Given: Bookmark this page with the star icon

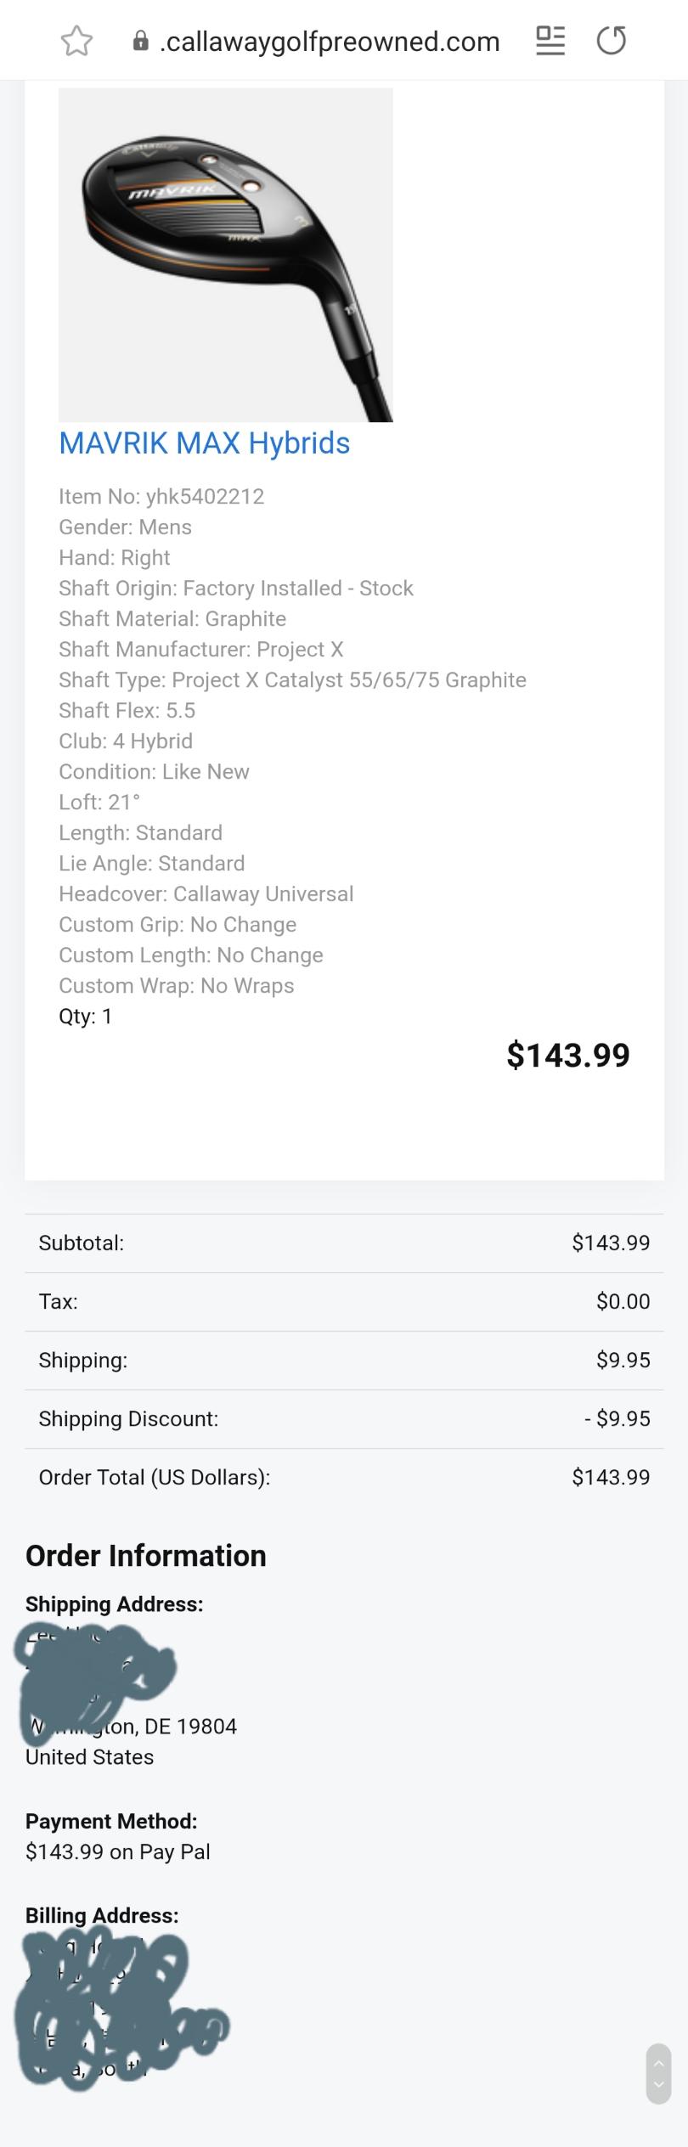Looking at the screenshot, I should [76, 41].
